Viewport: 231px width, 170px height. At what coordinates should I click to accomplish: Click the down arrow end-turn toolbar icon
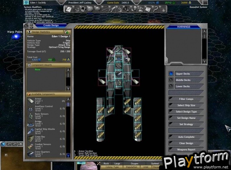click(162, 9)
